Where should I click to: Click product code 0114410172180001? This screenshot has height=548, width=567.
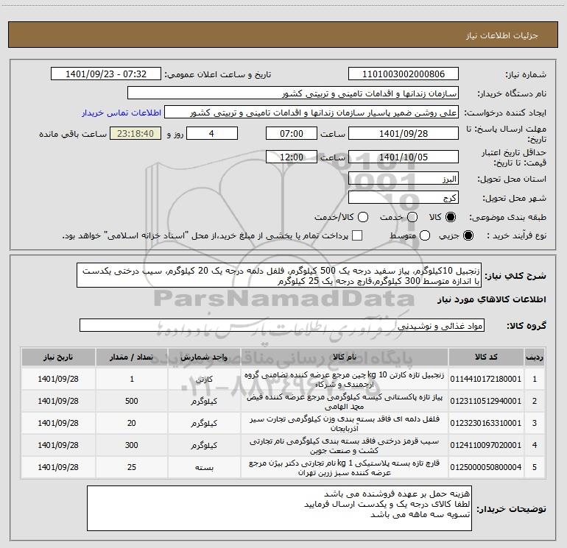(x=486, y=379)
